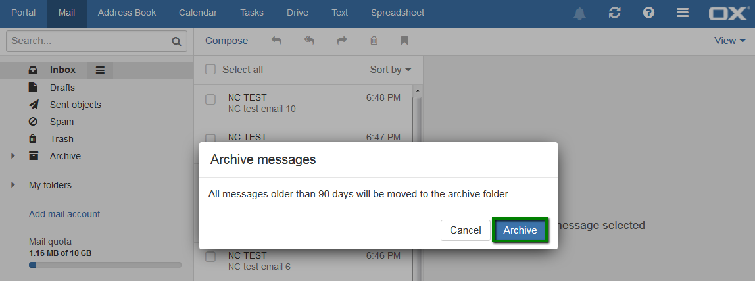Screen dimensions: 755x281
Task: Open the View dropdown menu
Action: point(729,41)
